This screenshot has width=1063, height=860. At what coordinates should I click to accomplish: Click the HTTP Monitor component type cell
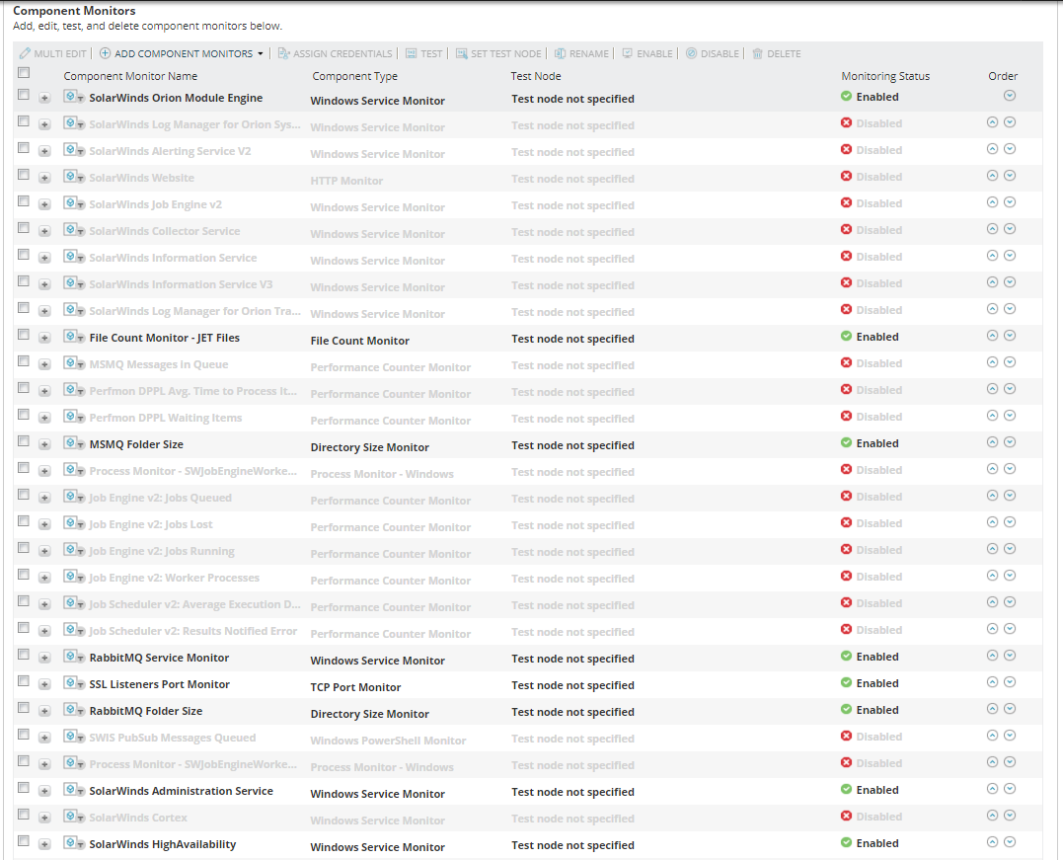[346, 181]
